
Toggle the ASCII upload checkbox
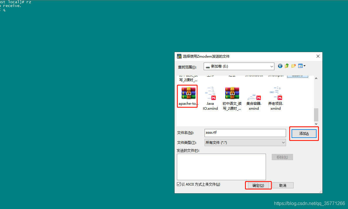click(x=179, y=184)
